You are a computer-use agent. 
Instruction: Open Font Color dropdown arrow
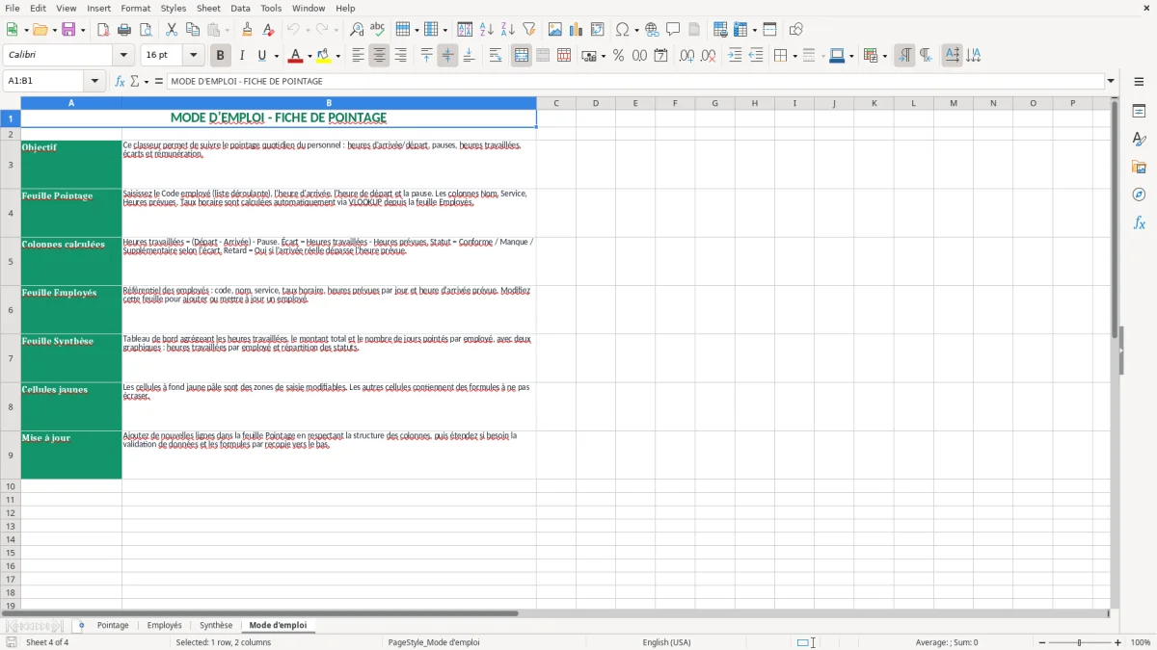point(309,56)
